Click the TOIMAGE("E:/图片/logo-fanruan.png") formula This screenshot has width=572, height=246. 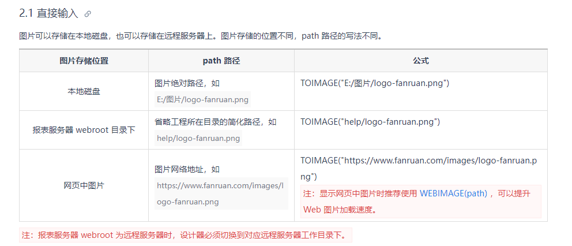[375, 83]
